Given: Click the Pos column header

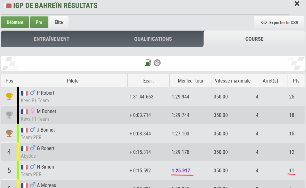Looking at the screenshot, I should point(9,81).
